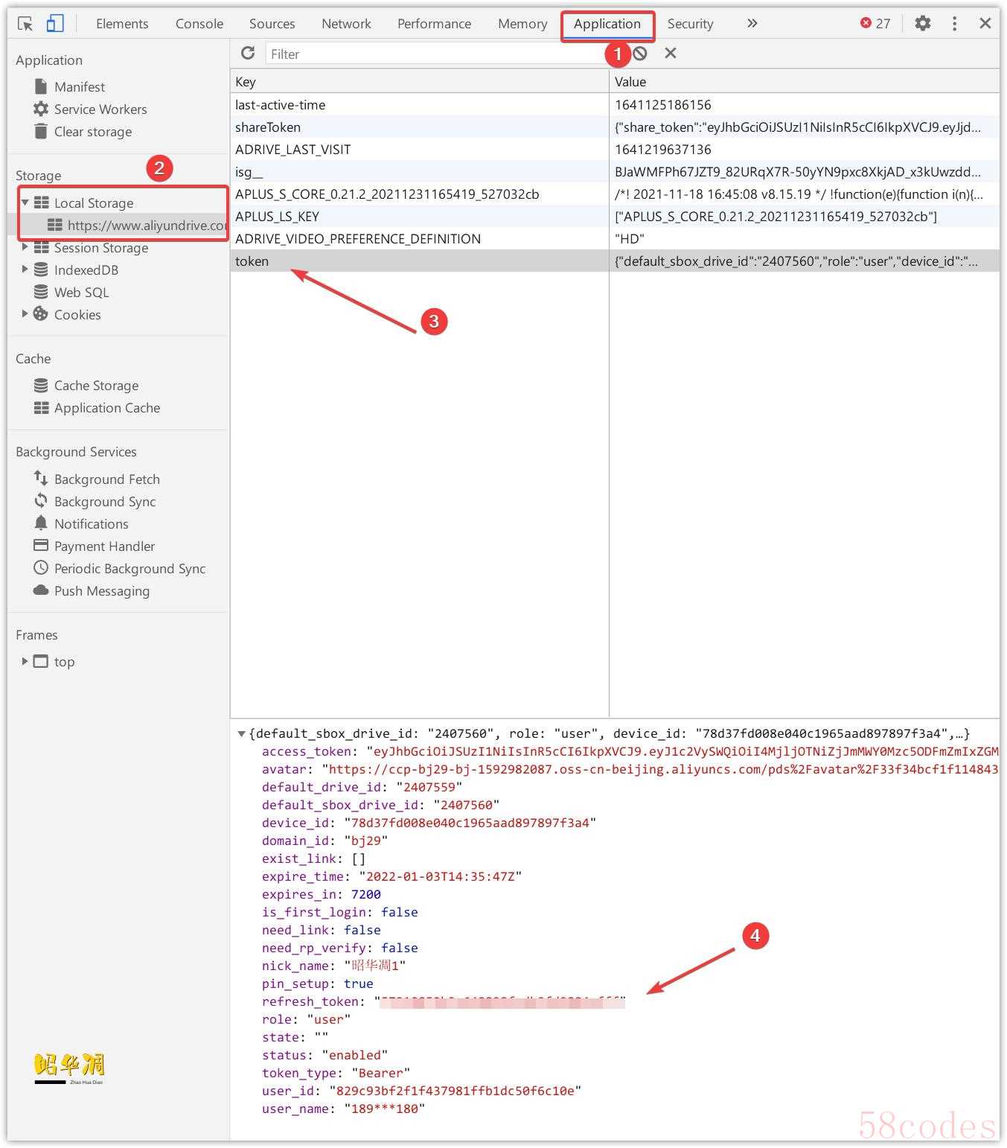This screenshot has height=1148, width=1007.
Task: Open Application Cache item
Action: pos(106,408)
